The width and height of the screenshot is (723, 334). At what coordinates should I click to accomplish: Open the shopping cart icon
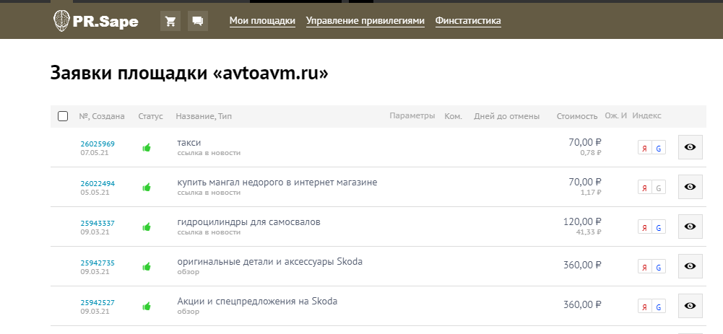point(170,21)
